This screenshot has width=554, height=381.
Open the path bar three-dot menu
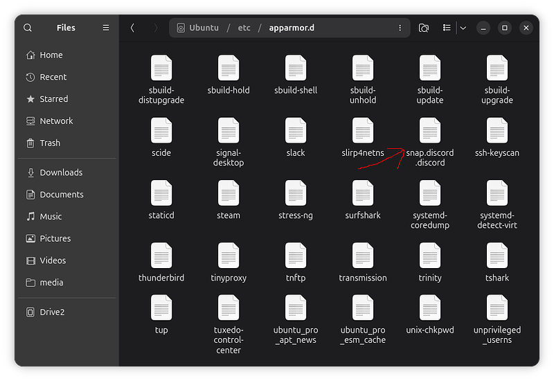pyautogui.click(x=400, y=28)
